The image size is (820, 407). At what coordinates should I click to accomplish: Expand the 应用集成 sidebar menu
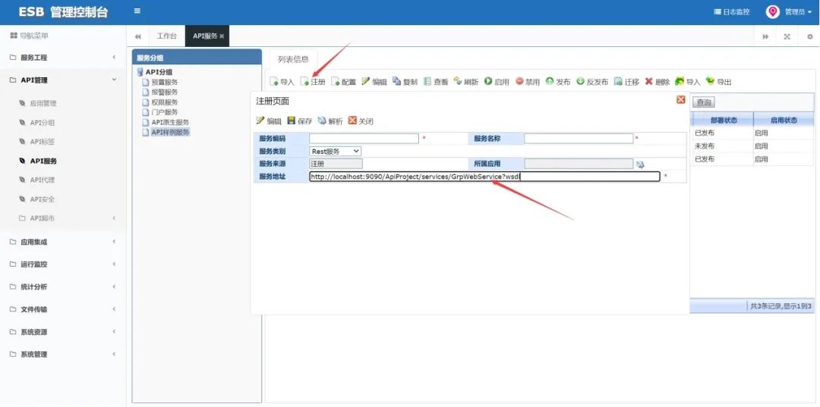click(63, 242)
